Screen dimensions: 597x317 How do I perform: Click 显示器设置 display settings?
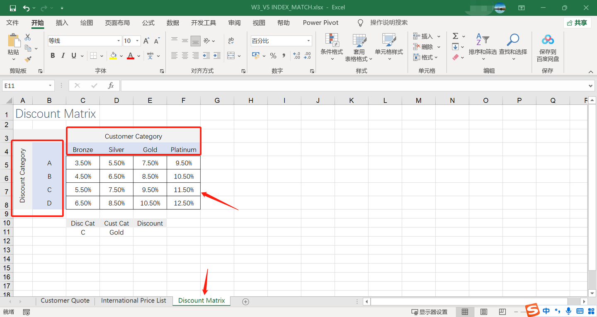point(429,312)
